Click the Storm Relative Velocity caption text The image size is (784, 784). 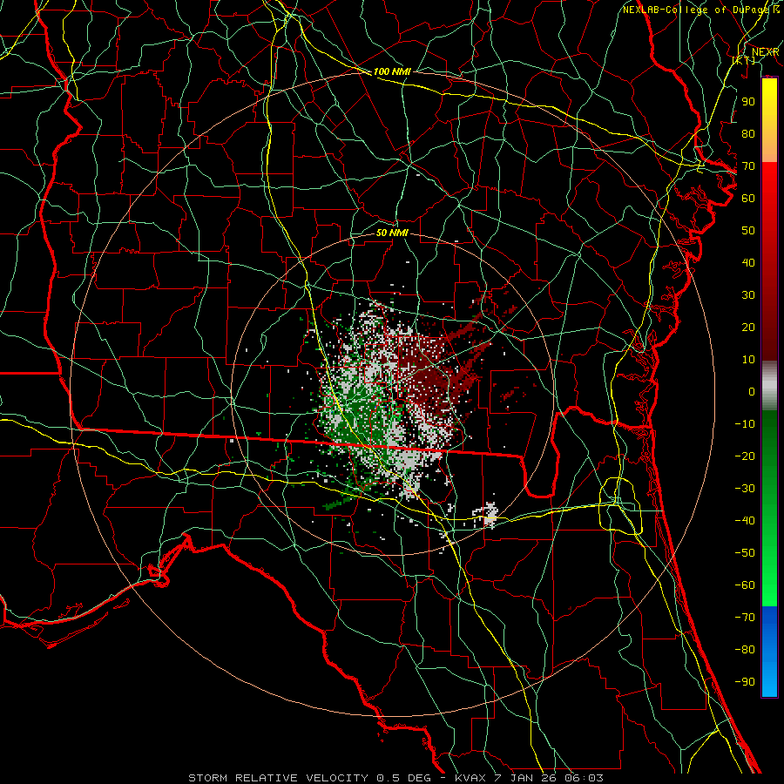[x=396, y=778]
